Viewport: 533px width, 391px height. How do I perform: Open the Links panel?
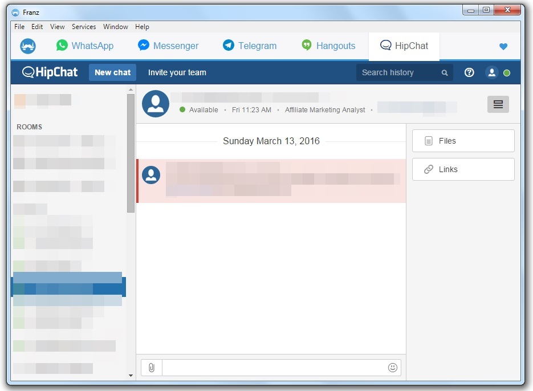point(463,169)
